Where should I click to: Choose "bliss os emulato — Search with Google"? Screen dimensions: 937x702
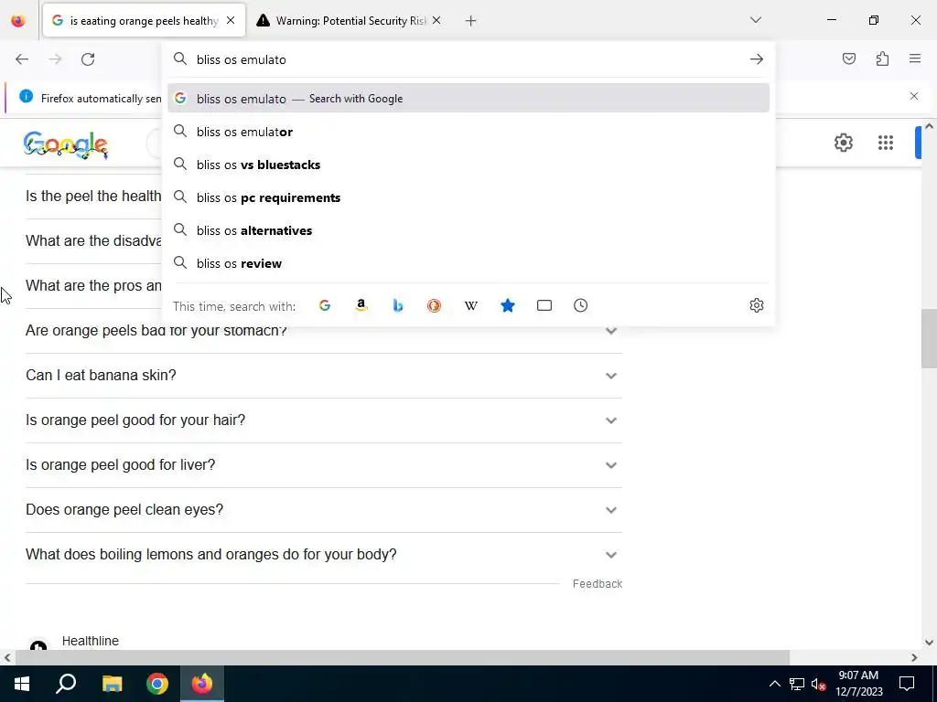coord(468,99)
